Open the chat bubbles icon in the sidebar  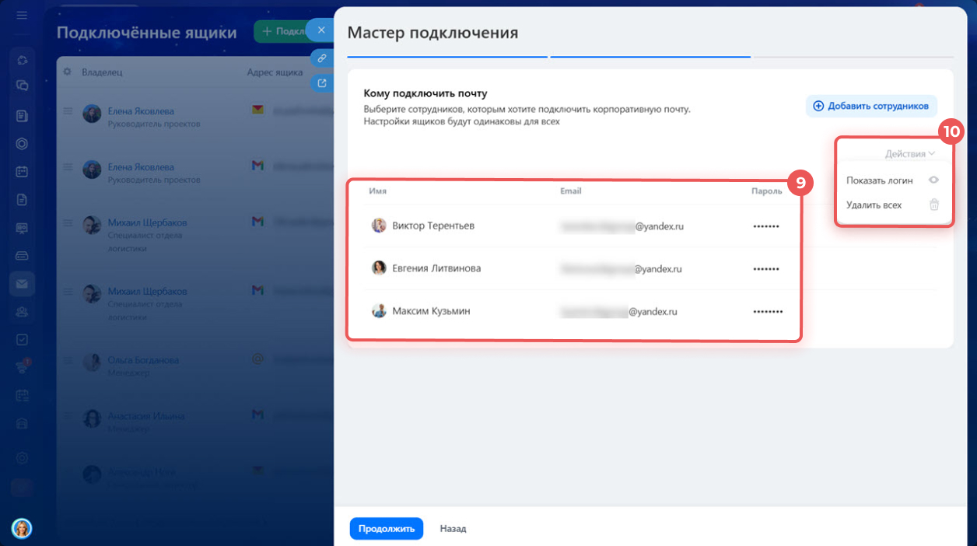[x=22, y=86]
